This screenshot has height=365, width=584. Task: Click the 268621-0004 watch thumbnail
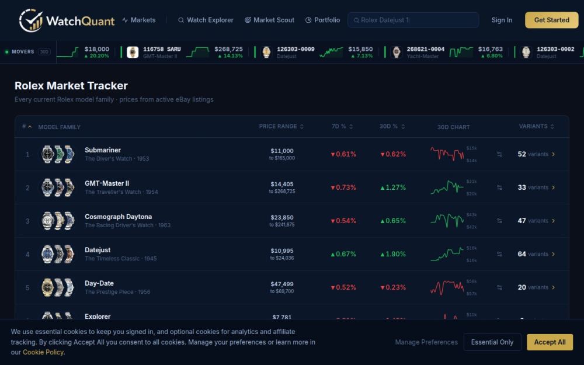397,52
